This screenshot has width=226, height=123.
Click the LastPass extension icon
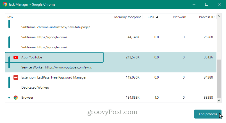(16, 77)
